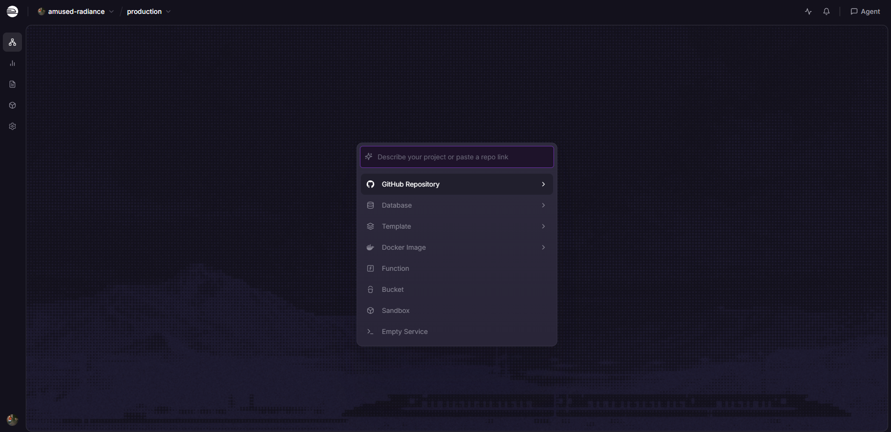The width and height of the screenshot is (891, 432).
Task: Select the Bucket option
Action: click(x=457, y=289)
